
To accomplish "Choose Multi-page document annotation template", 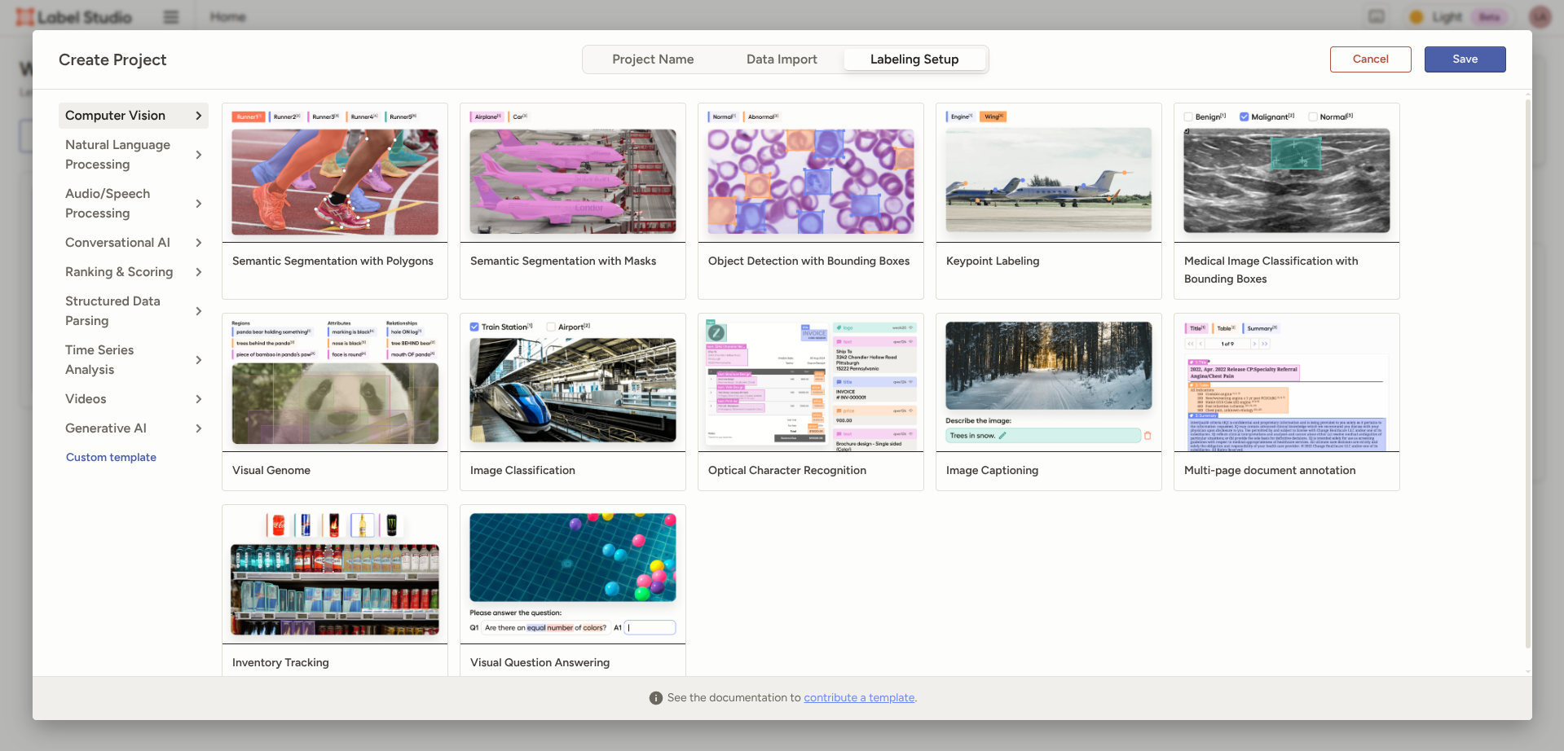I will 1287,402.
